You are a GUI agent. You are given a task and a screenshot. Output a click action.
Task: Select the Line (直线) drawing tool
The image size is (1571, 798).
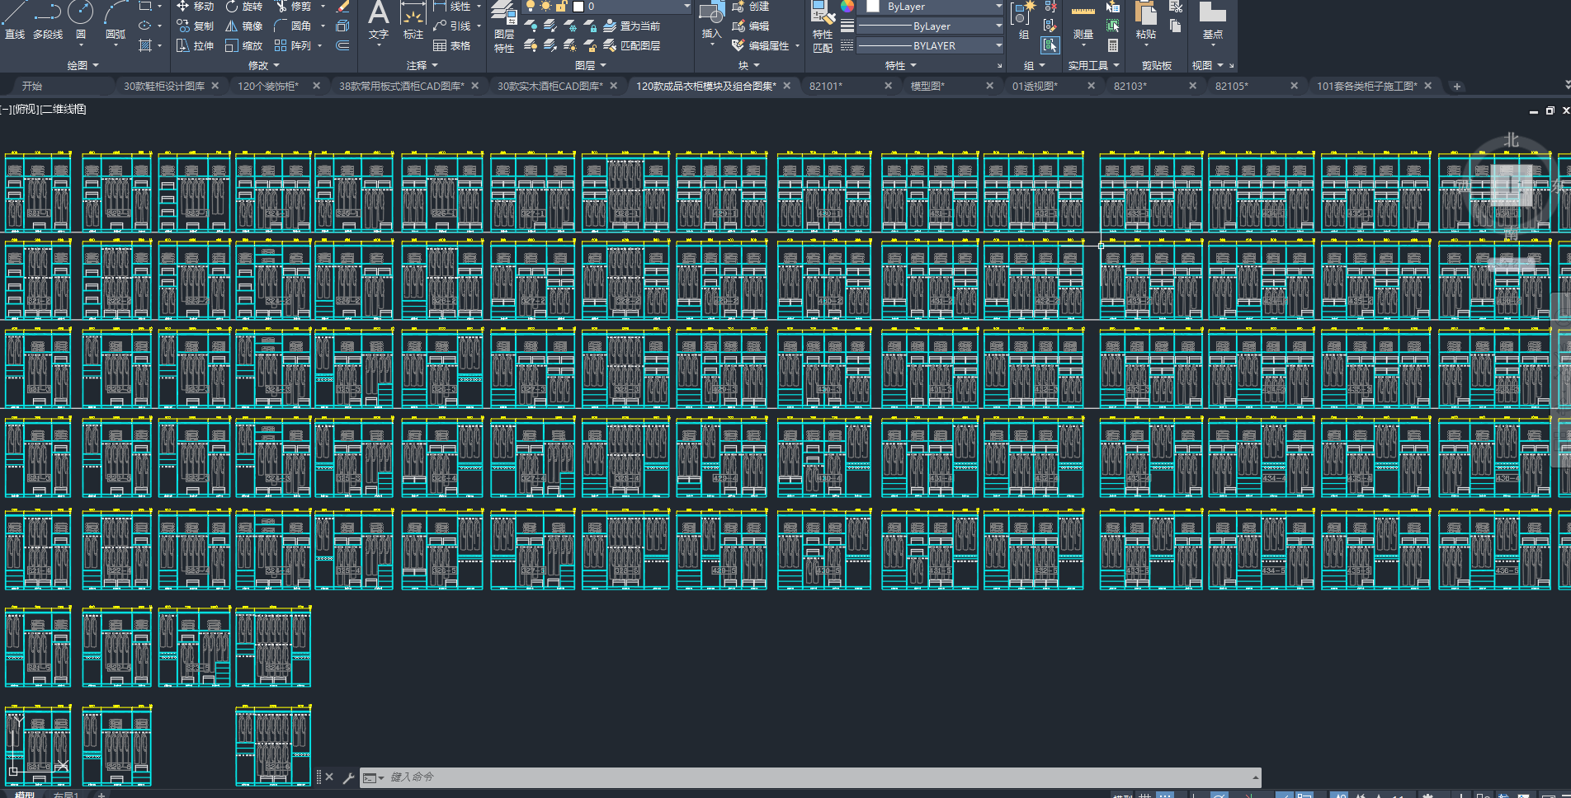click(15, 20)
